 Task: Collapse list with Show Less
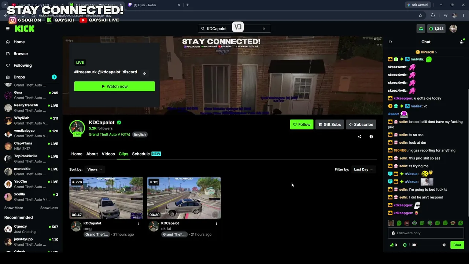(49, 208)
